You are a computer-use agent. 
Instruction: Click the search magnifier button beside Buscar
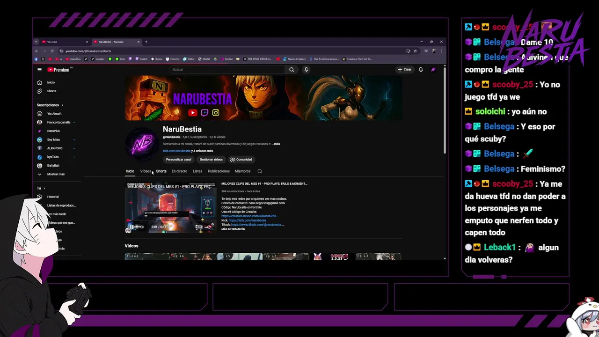point(292,69)
